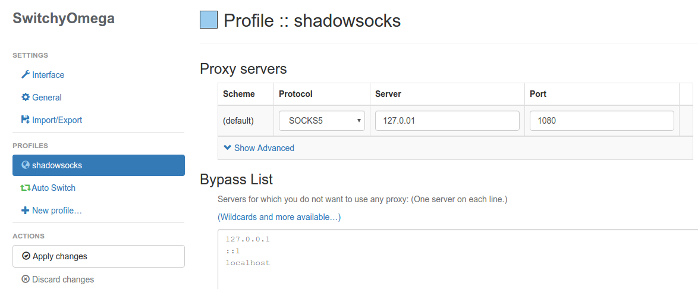
Task: Click the floppy disk Import/Export icon
Action: [25, 120]
